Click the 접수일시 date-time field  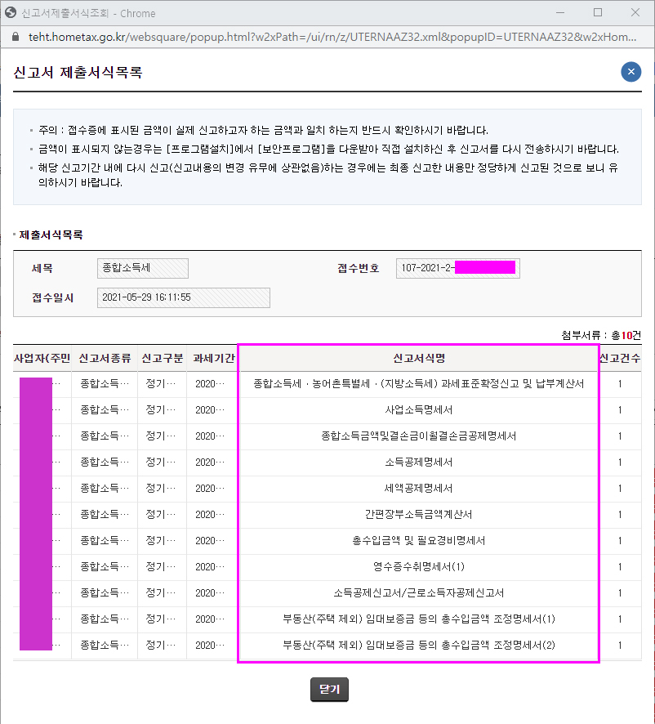pyautogui.click(x=183, y=297)
